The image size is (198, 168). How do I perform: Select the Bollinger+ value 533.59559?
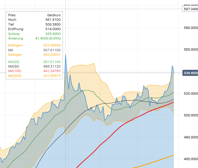[x=52, y=45]
